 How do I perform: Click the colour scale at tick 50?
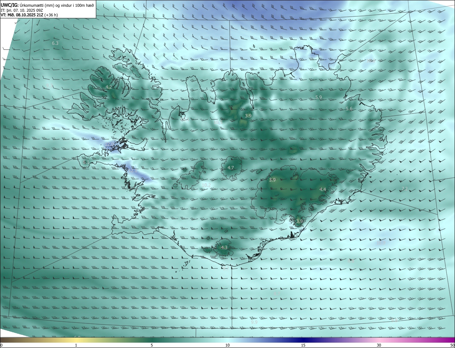pos(452,345)
